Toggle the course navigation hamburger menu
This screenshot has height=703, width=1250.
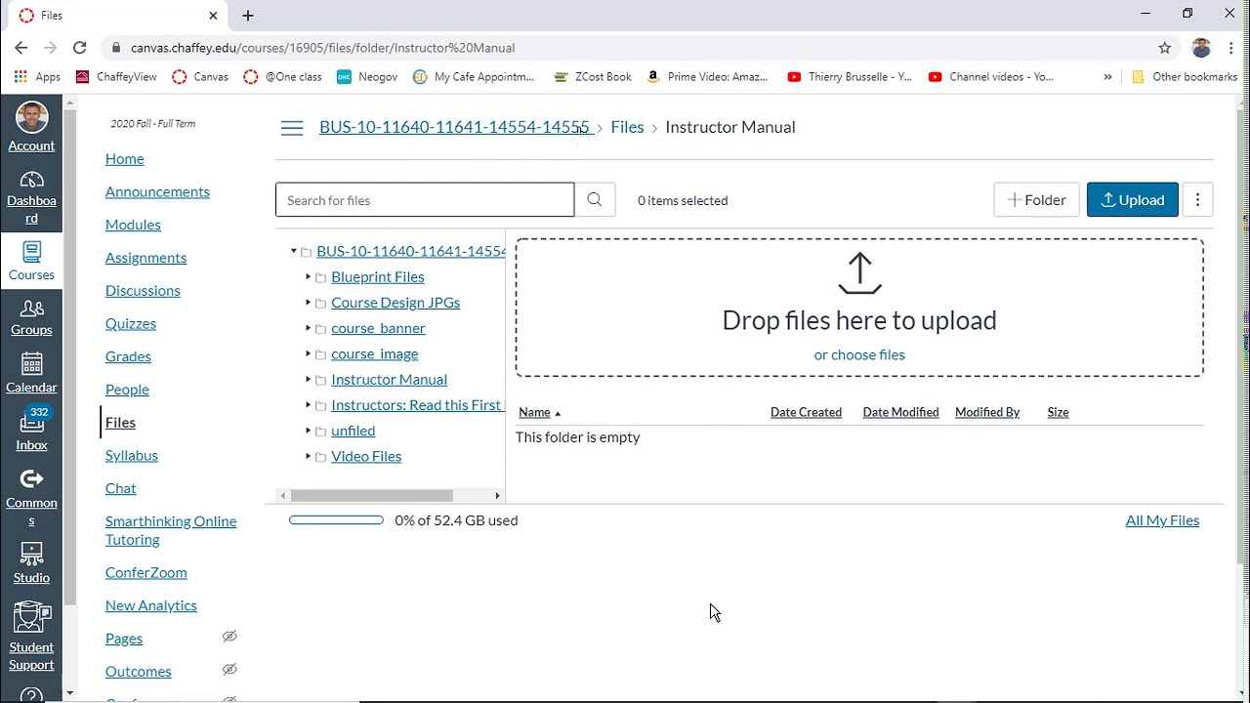[x=291, y=128]
